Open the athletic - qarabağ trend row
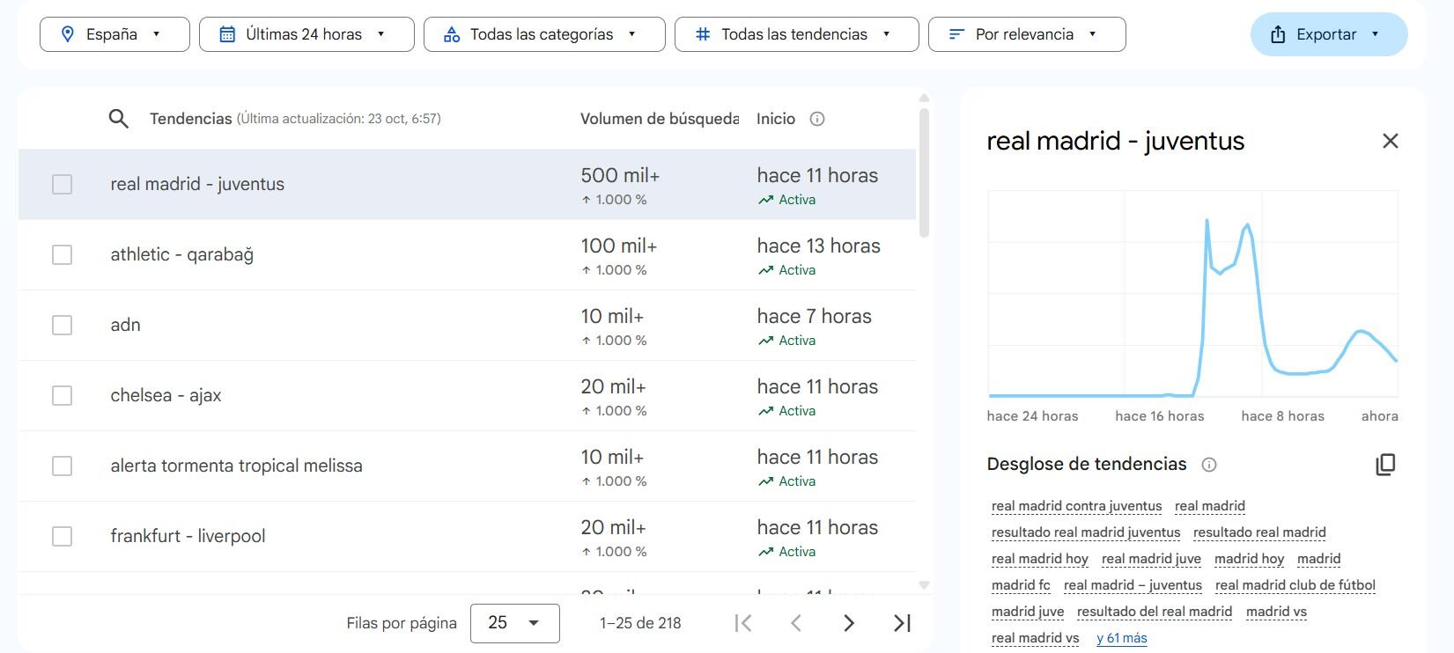1454x653 pixels. tap(467, 254)
